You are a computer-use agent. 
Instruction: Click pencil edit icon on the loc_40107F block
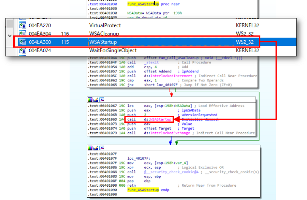coord(96,148)
